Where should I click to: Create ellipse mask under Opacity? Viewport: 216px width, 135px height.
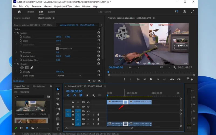point(22,68)
